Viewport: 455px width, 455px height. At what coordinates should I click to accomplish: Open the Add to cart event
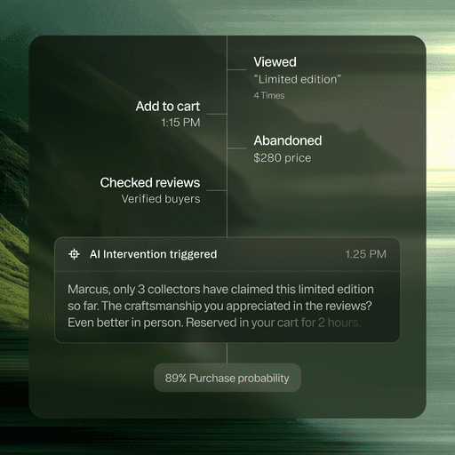pos(168,107)
